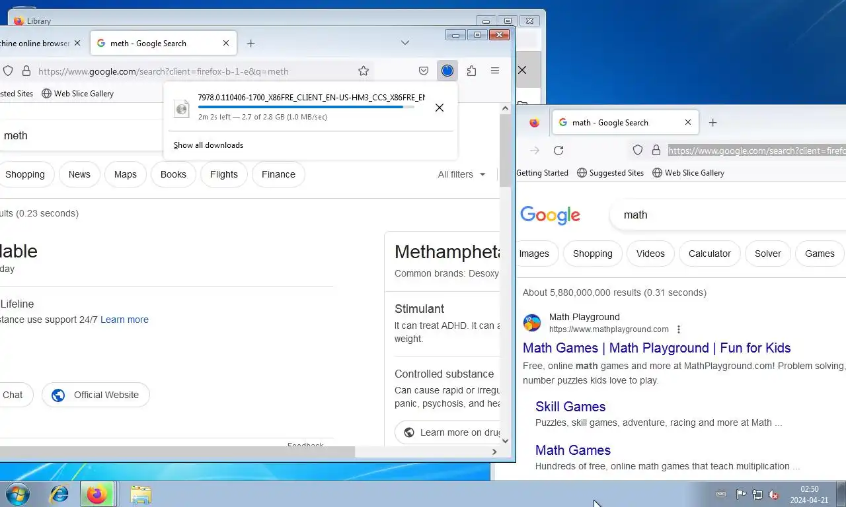This screenshot has height=507, width=846.
Task: Bookmark this page with the star icon
Action: [x=364, y=71]
